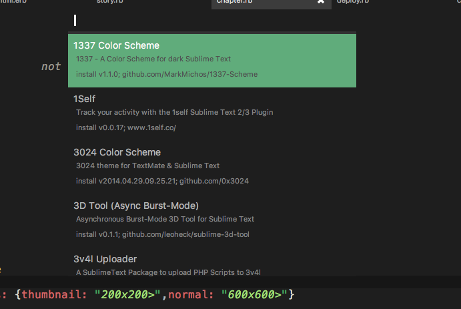Image resolution: width=461 pixels, height=309 pixels.
Task: Click the 'not' keyword in the editor
Action: point(51,67)
